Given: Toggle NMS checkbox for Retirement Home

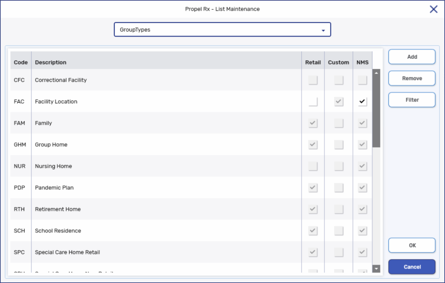Looking at the screenshot, I should [x=363, y=209].
